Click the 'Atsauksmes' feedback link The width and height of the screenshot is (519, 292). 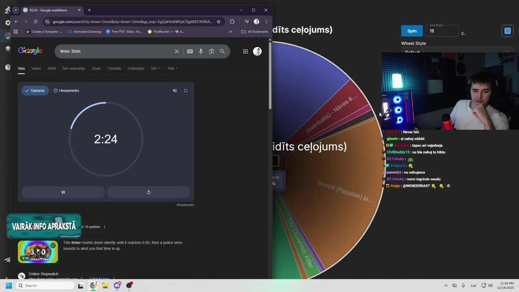[x=185, y=205]
